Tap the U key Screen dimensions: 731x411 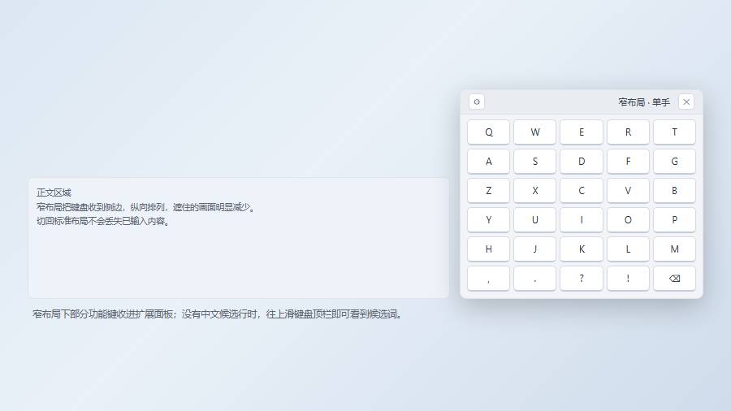[x=534, y=219]
